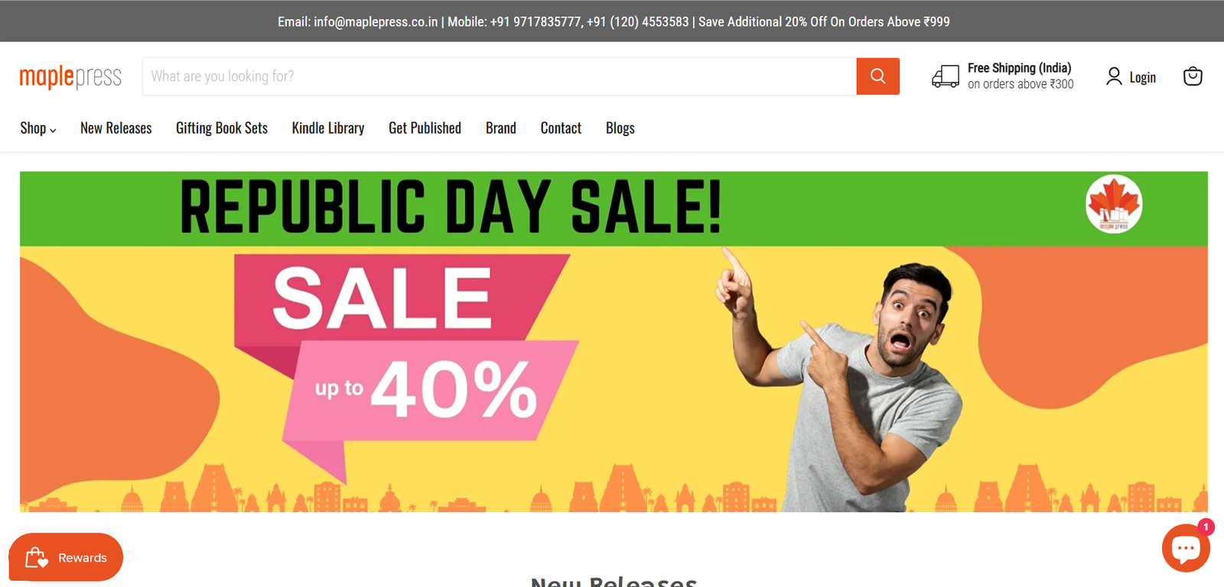Expand the Shop dropdown menu

tap(38, 128)
